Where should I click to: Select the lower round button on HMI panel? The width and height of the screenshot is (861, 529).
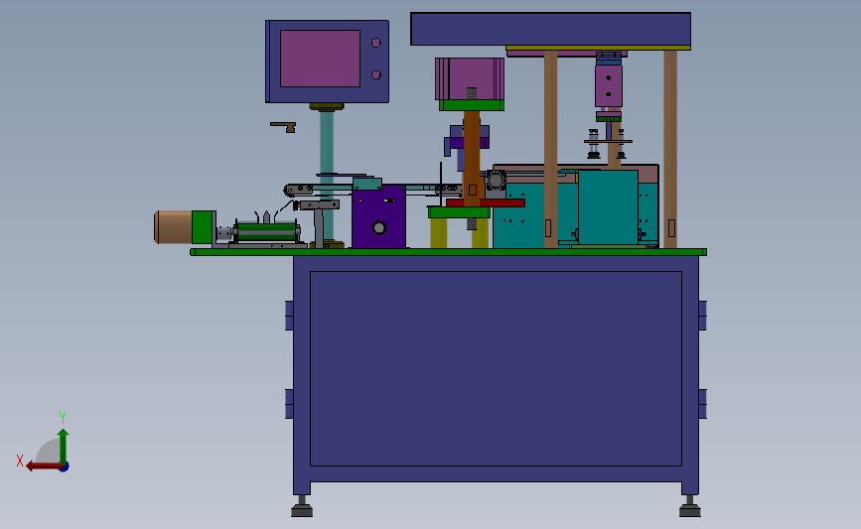pos(376,74)
